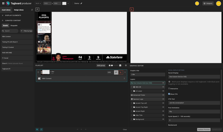Hide the Accent Top Left layer
Viewport: 223px width, 132px height.
pos(163,103)
